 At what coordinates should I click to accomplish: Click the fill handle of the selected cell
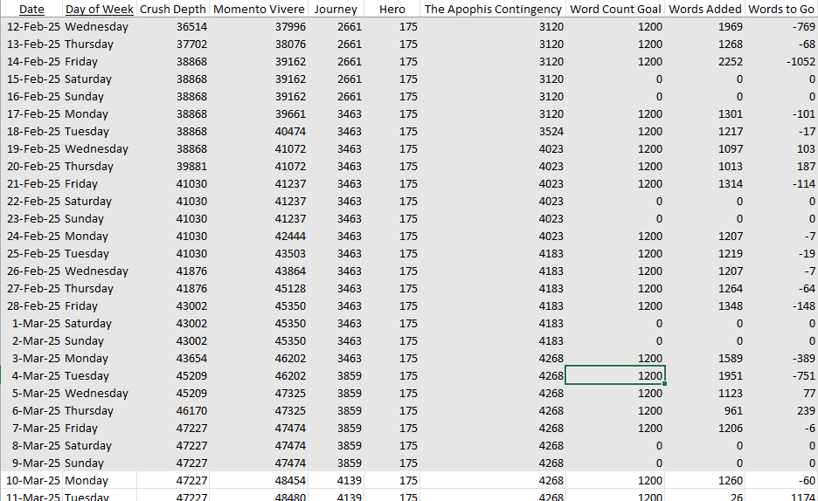[x=665, y=383]
